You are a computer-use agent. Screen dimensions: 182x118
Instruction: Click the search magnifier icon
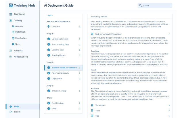[x=140, y=5]
